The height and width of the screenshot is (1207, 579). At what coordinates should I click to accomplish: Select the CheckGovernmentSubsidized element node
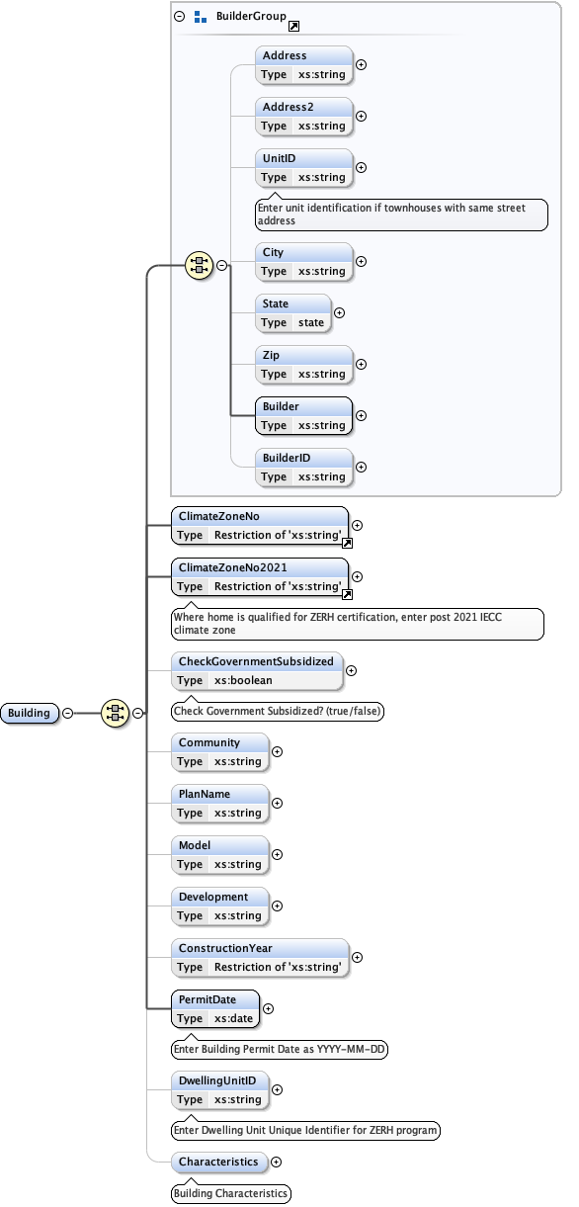(257, 670)
